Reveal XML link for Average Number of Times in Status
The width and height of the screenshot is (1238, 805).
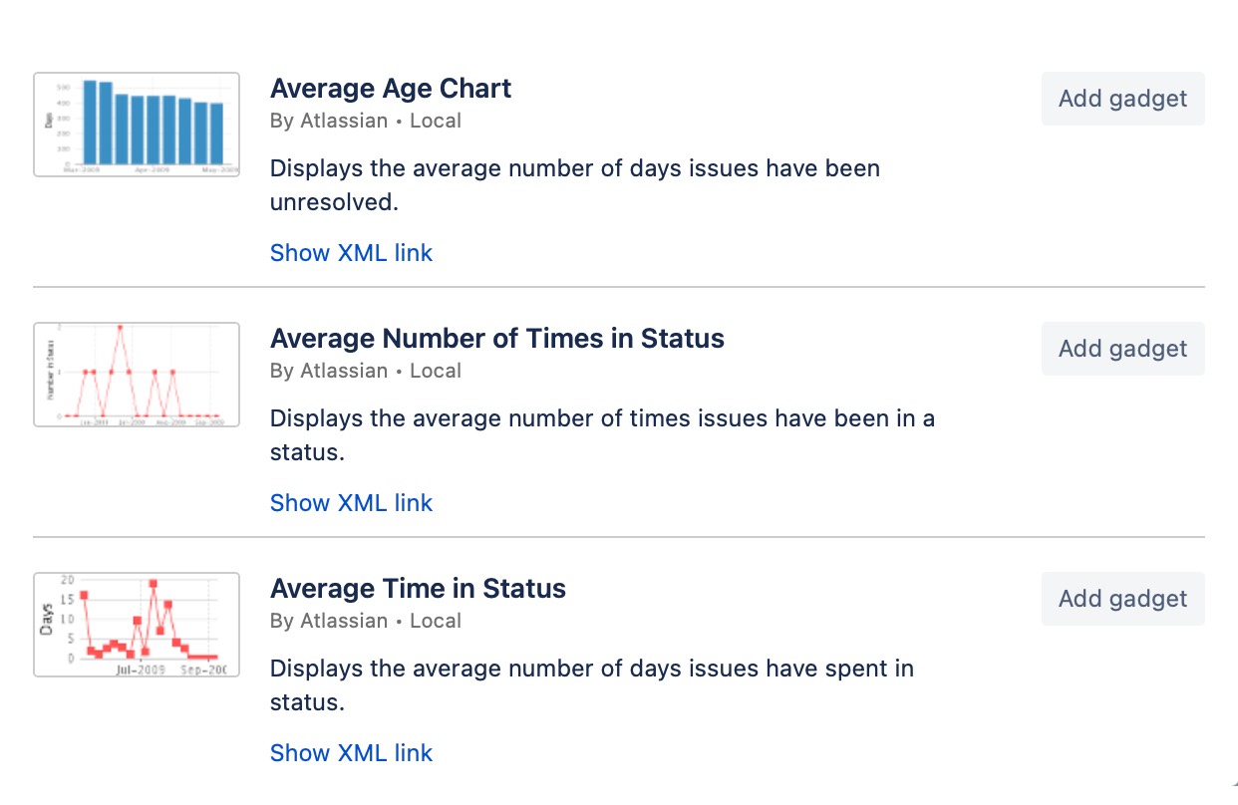click(351, 503)
